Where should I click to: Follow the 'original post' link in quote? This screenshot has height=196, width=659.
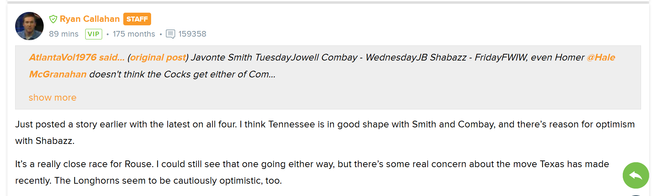pos(158,57)
